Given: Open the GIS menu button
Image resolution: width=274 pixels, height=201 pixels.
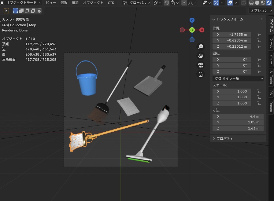Looking at the screenshot, I should pos(111,3).
